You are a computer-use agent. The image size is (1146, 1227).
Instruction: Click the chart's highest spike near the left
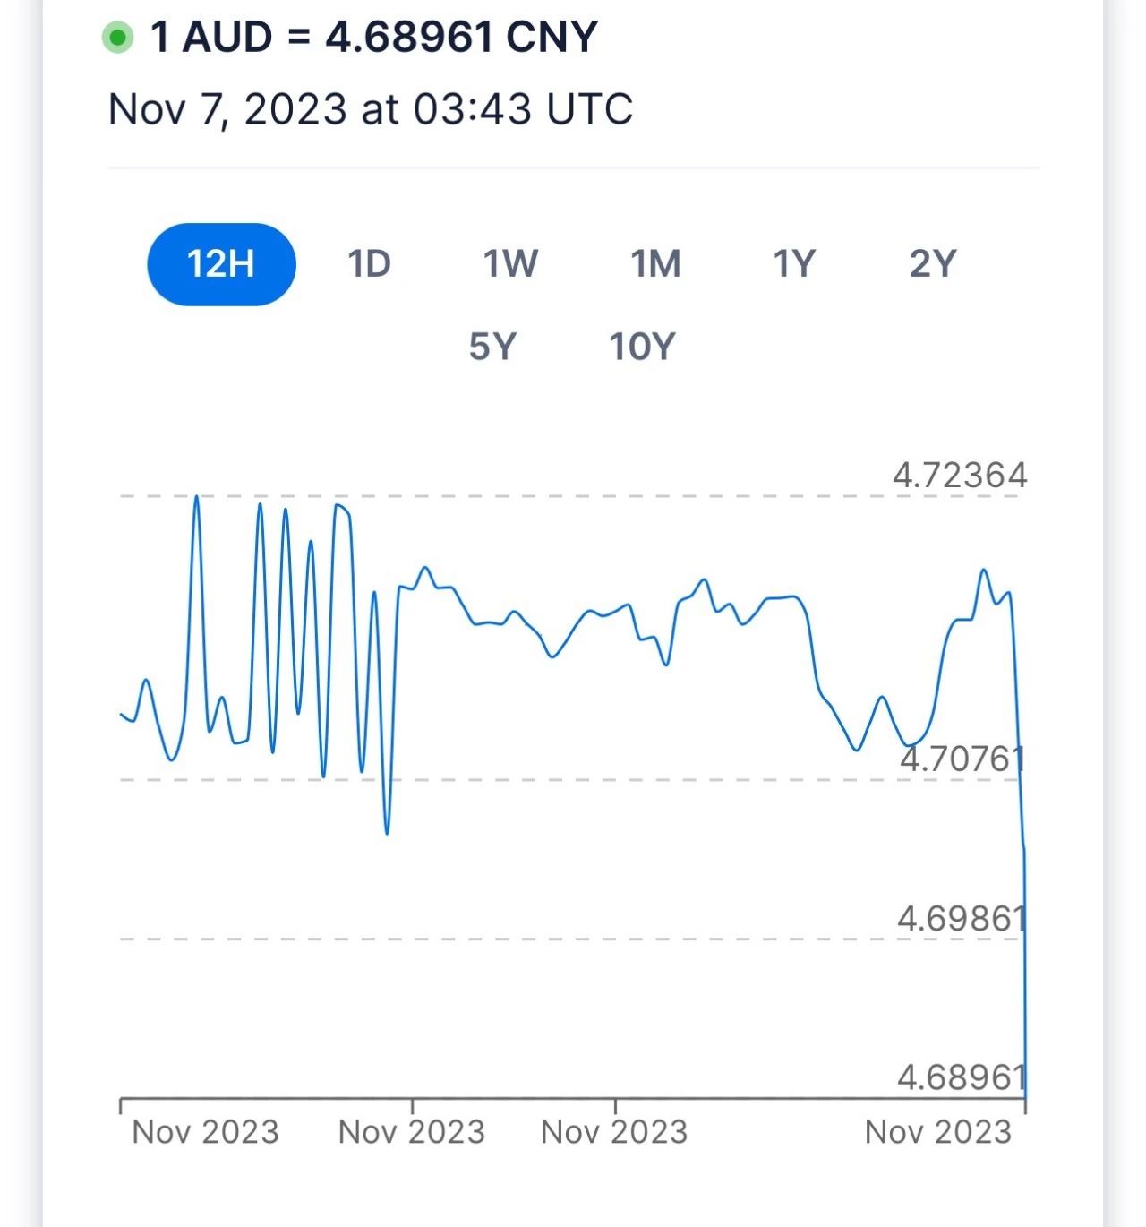[197, 498]
